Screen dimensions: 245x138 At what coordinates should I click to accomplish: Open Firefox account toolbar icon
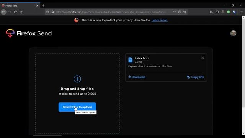point(223,12)
